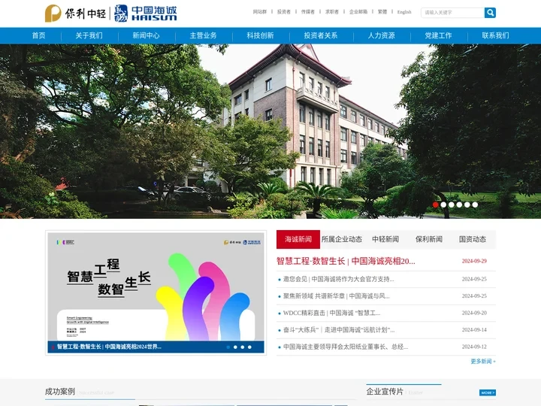This screenshot has width=541, height=406.
Task: Select the sixth banner slide dot
Action: pyautogui.click(x=475, y=205)
